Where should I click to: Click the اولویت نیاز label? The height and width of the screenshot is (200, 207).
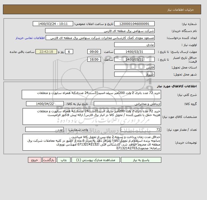(189, 45)
